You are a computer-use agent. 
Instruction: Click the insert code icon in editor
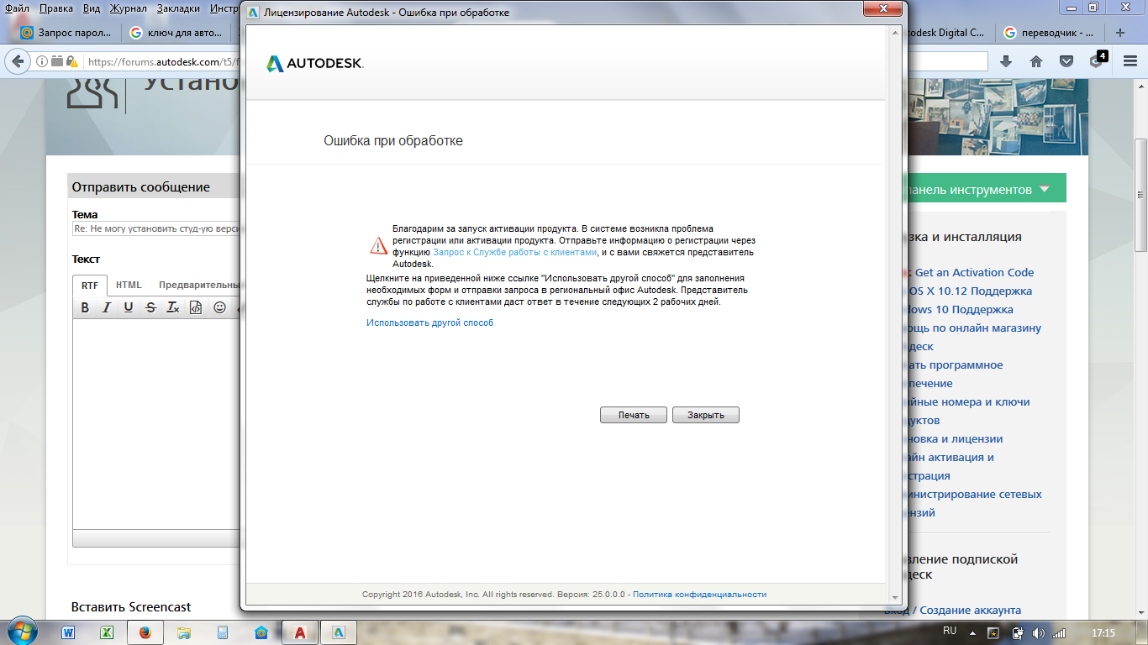coord(195,307)
